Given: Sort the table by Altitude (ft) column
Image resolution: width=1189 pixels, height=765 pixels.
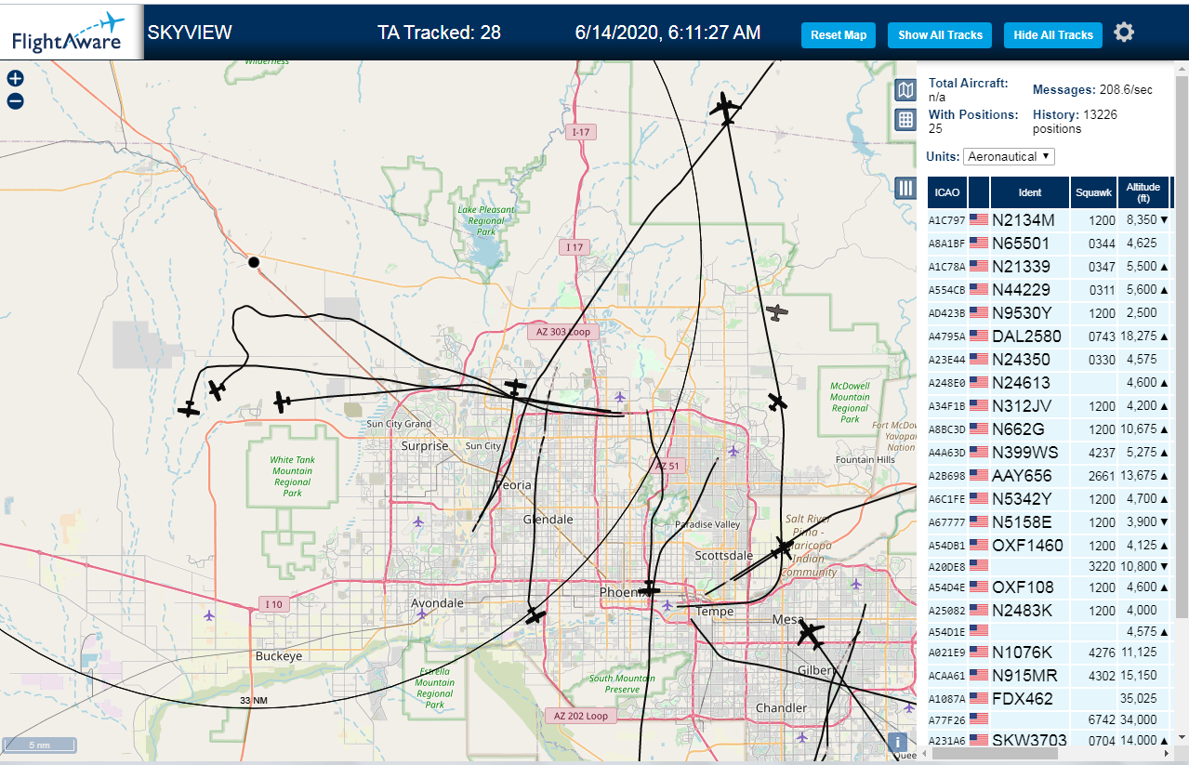Looking at the screenshot, I should point(1143,192).
